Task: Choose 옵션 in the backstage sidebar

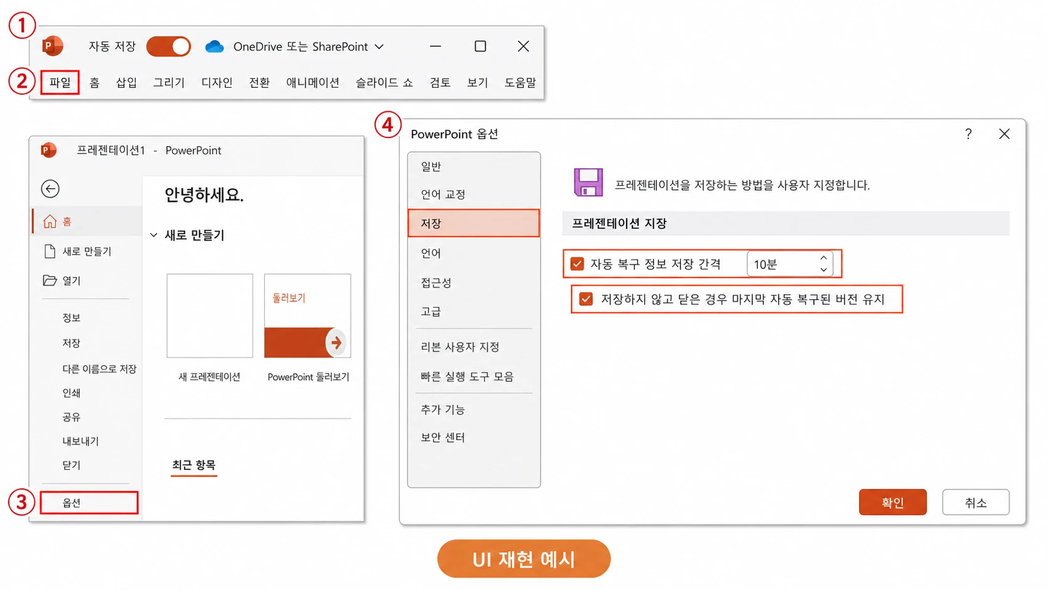Action: pyautogui.click(x=89, y=503)
